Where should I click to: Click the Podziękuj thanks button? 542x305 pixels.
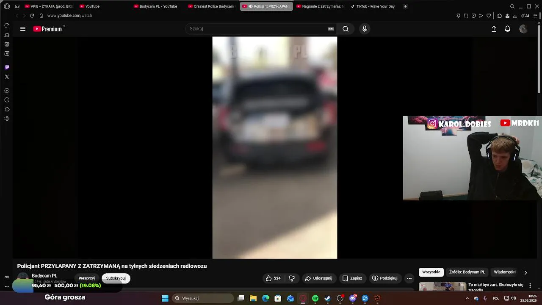(x=384, y=278)
